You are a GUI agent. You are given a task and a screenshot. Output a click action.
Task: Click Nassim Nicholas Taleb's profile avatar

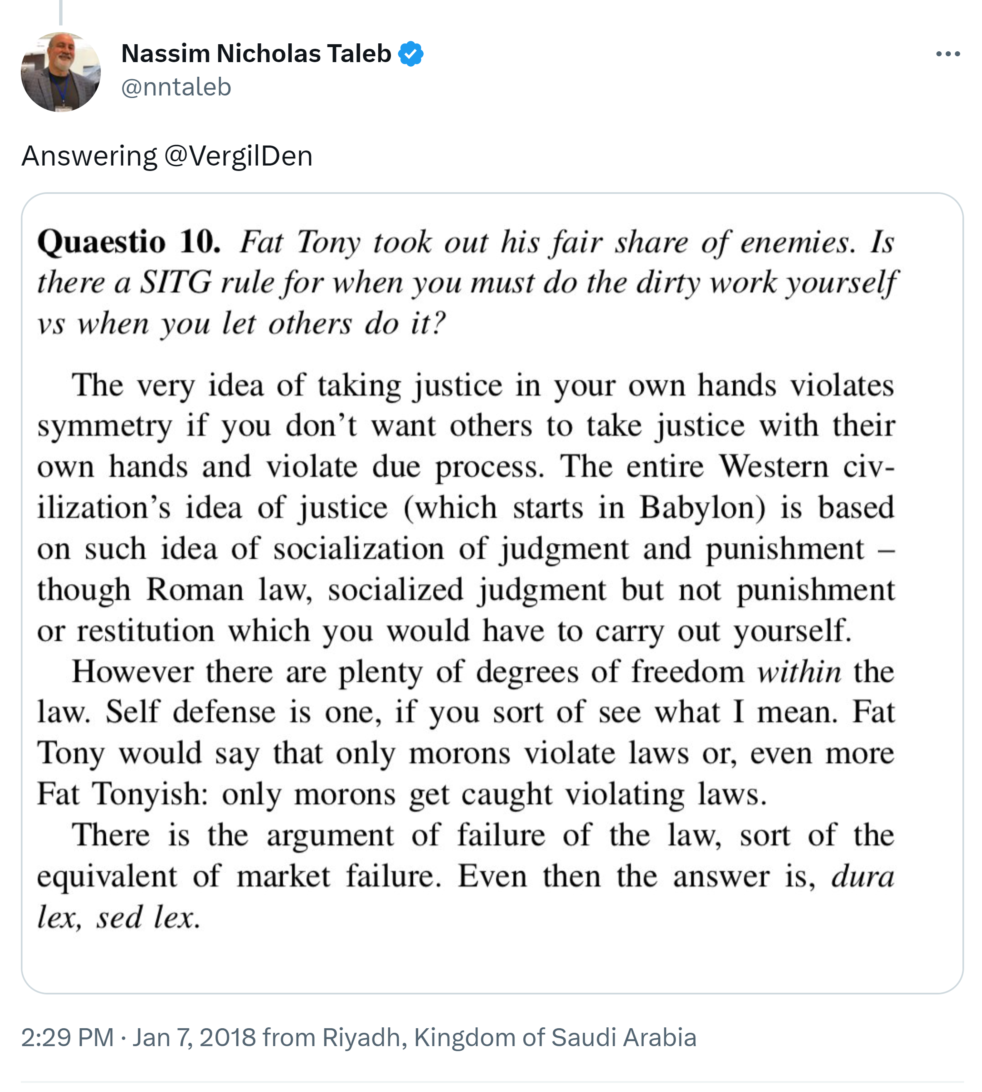coord(60,72)
